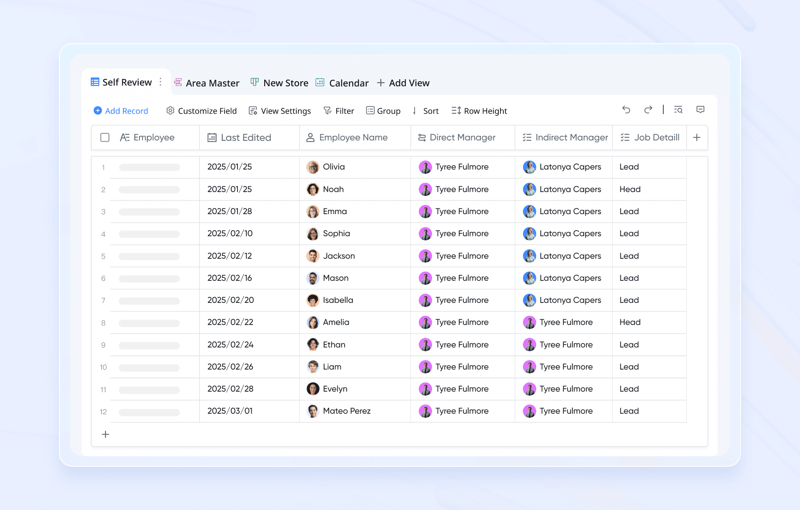
Task: Open the comments panel icon
Action: (700, 110)
